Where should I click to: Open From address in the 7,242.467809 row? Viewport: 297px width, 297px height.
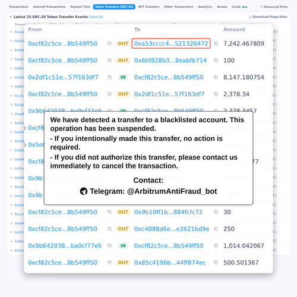62,43
